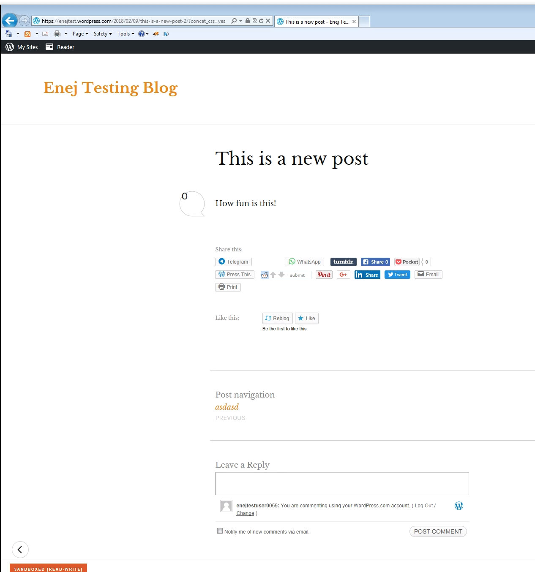Screen dimensions: 535x572
Task: Click the search magnifier in the address bar
Action: point(234,21)
